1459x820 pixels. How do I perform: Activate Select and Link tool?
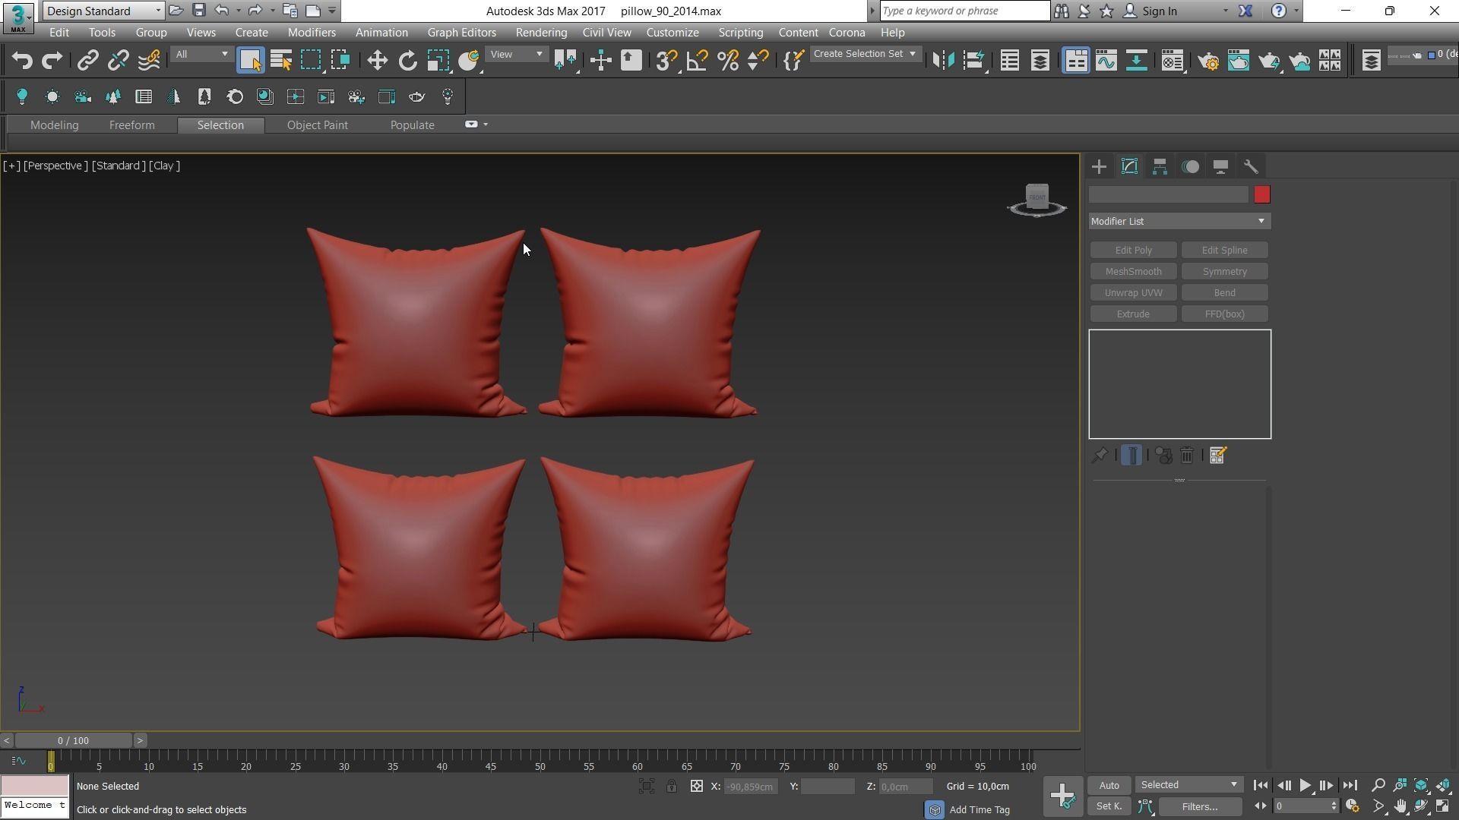(88, 61)
